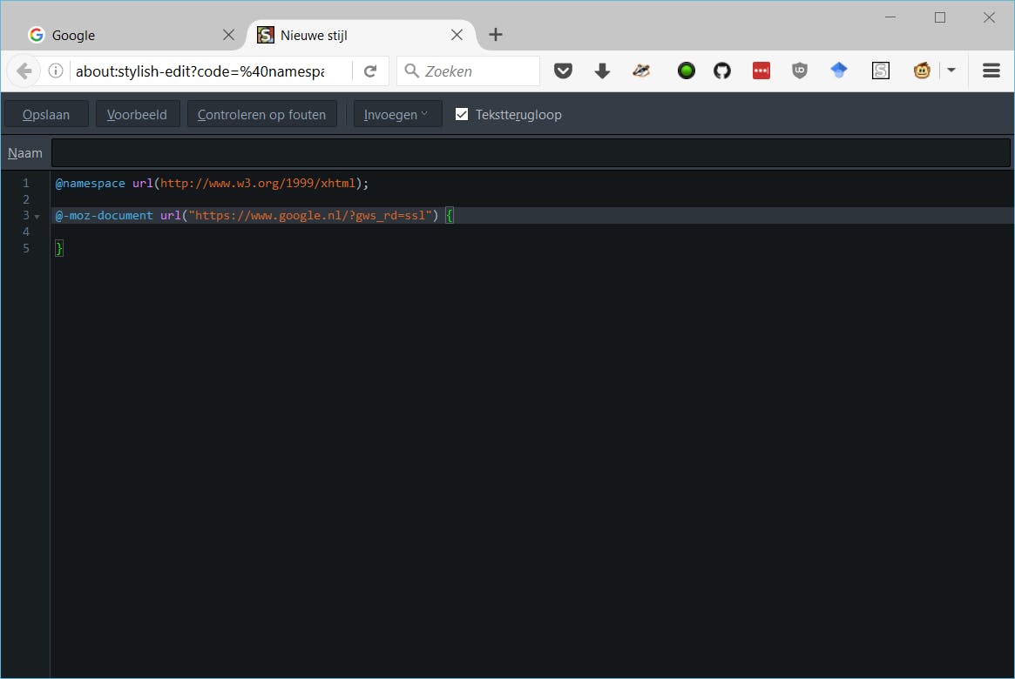Close the Nieuwe stijl tab
The image size is (1015, 679).
tap(457, 35)
